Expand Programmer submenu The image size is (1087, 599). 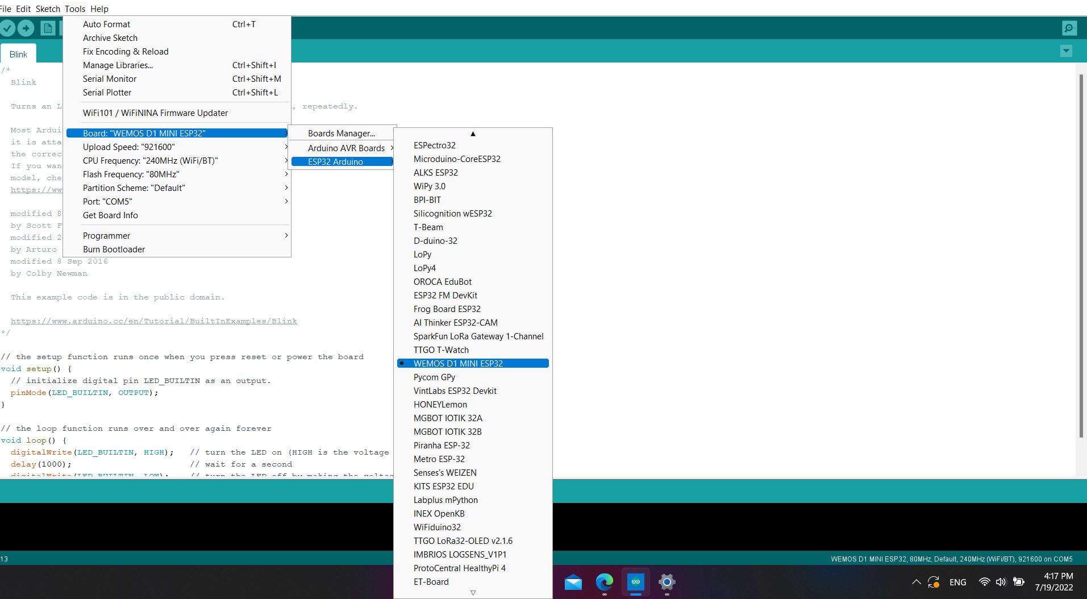(177, 236)
